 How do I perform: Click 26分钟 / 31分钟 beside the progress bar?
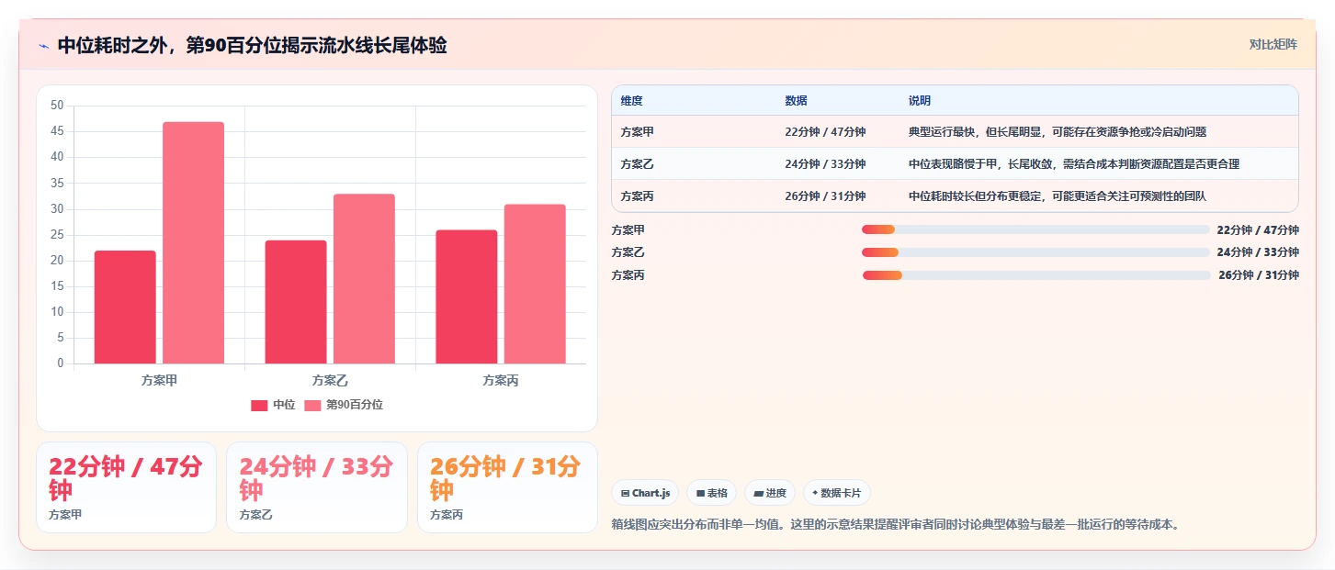pos(1259,275)
